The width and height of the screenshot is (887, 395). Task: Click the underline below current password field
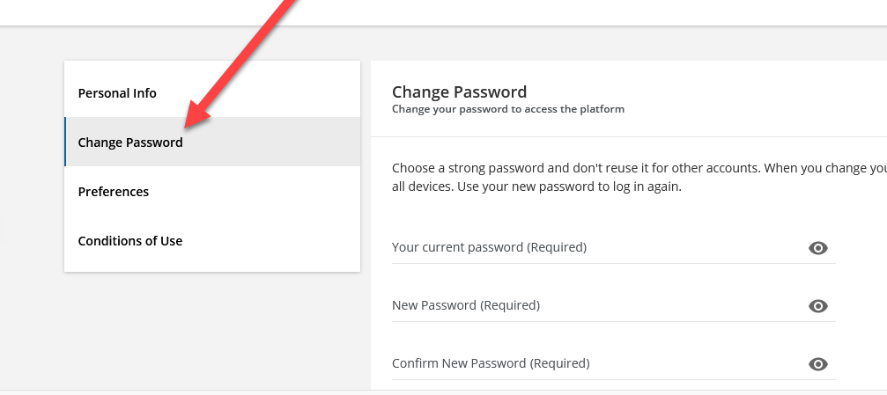(614, 263)
